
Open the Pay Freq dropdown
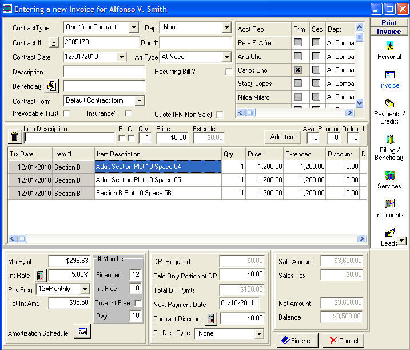tap(85, 289)
